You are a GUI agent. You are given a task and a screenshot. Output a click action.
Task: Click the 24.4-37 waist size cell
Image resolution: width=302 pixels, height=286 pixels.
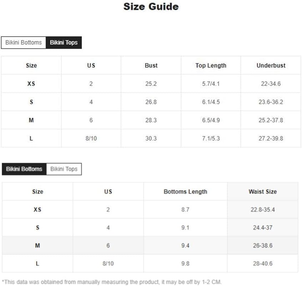click(x=262, y=228)
